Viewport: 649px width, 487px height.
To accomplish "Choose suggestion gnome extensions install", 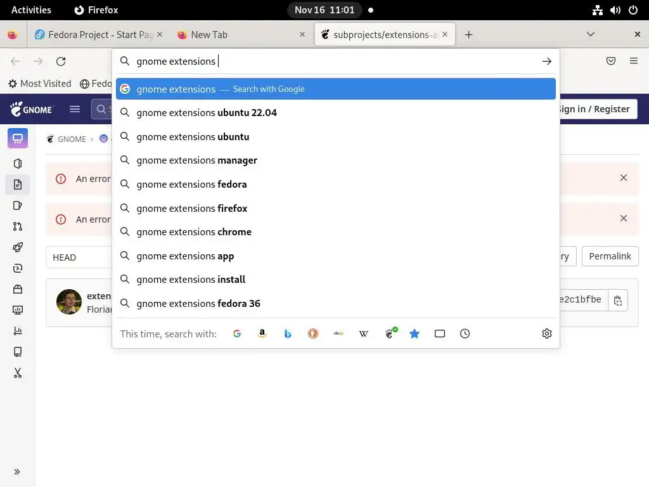I will coord(336,280).
